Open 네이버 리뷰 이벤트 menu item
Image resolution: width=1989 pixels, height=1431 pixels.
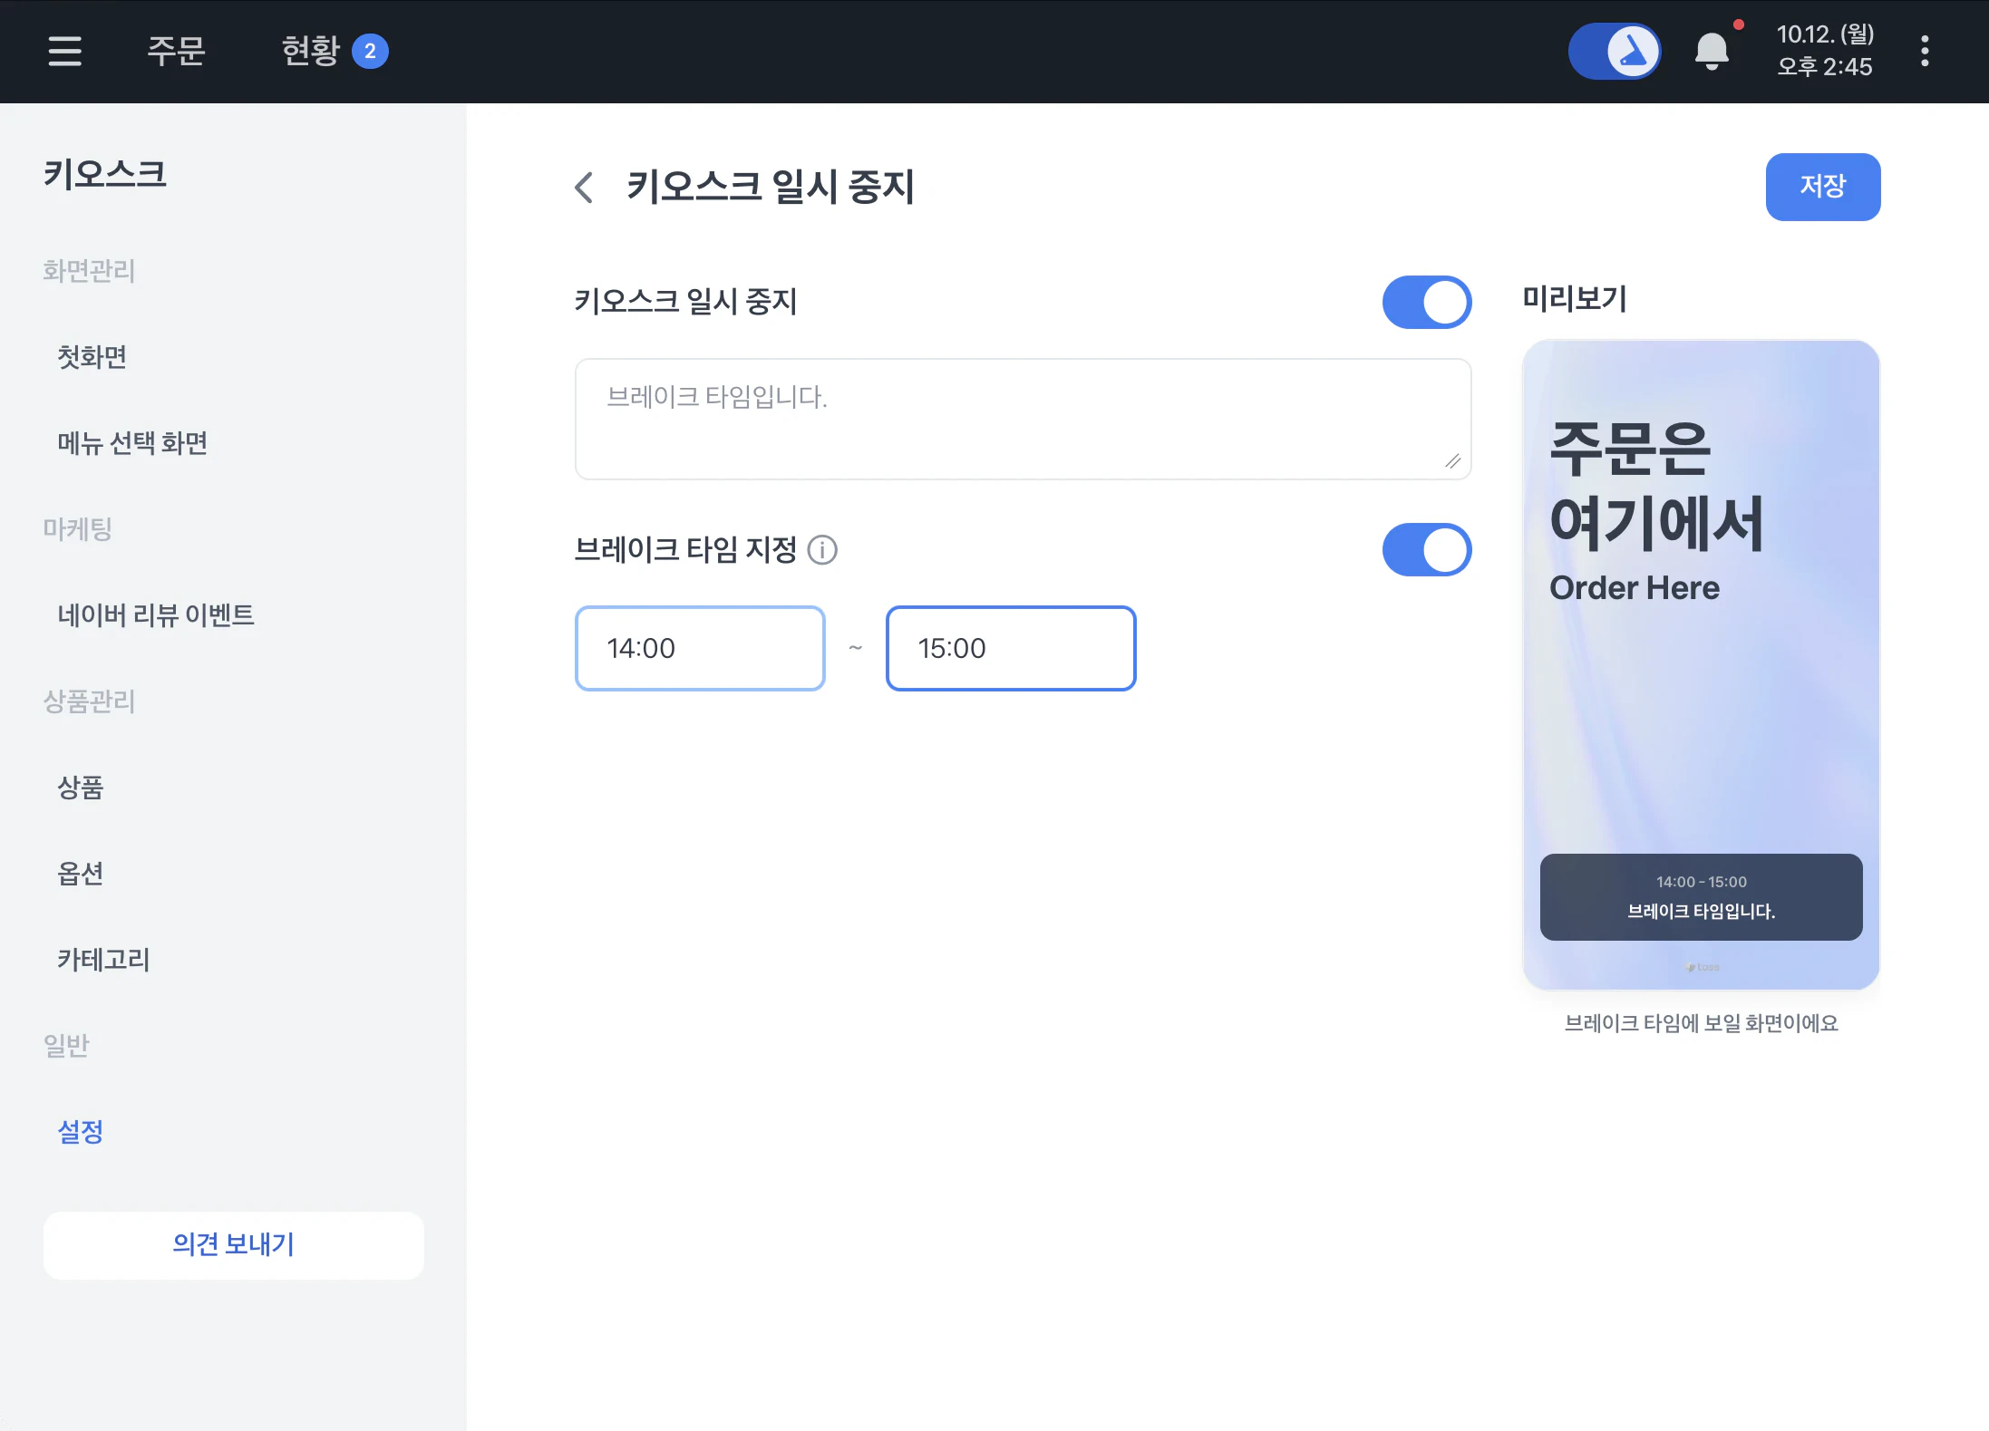[156, 615]
